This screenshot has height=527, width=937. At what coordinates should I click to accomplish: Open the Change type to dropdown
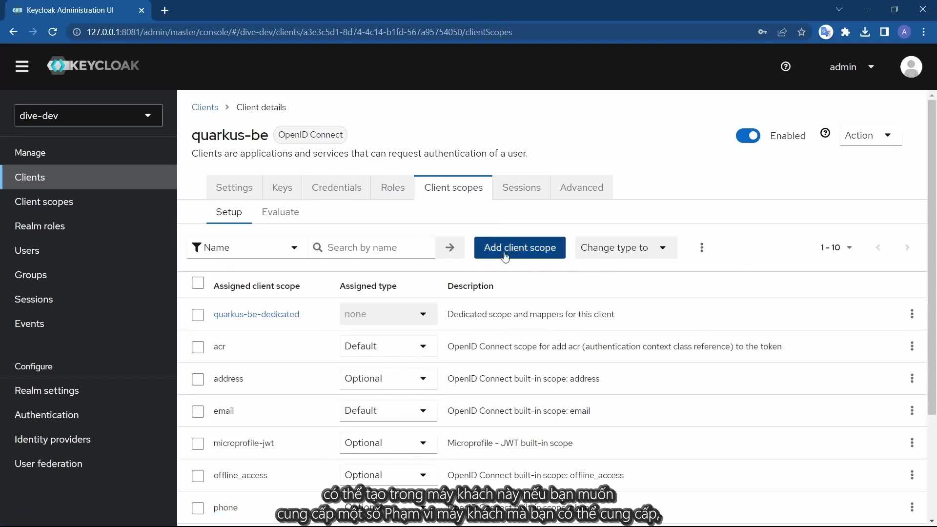[x=625, y=247]
